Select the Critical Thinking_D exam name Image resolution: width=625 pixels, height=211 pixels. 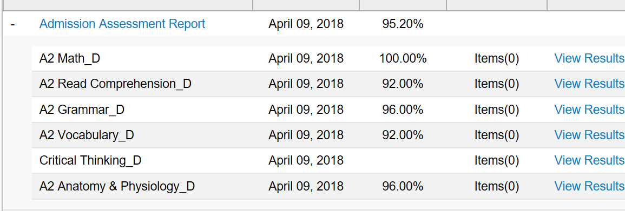tap(90, 161)
